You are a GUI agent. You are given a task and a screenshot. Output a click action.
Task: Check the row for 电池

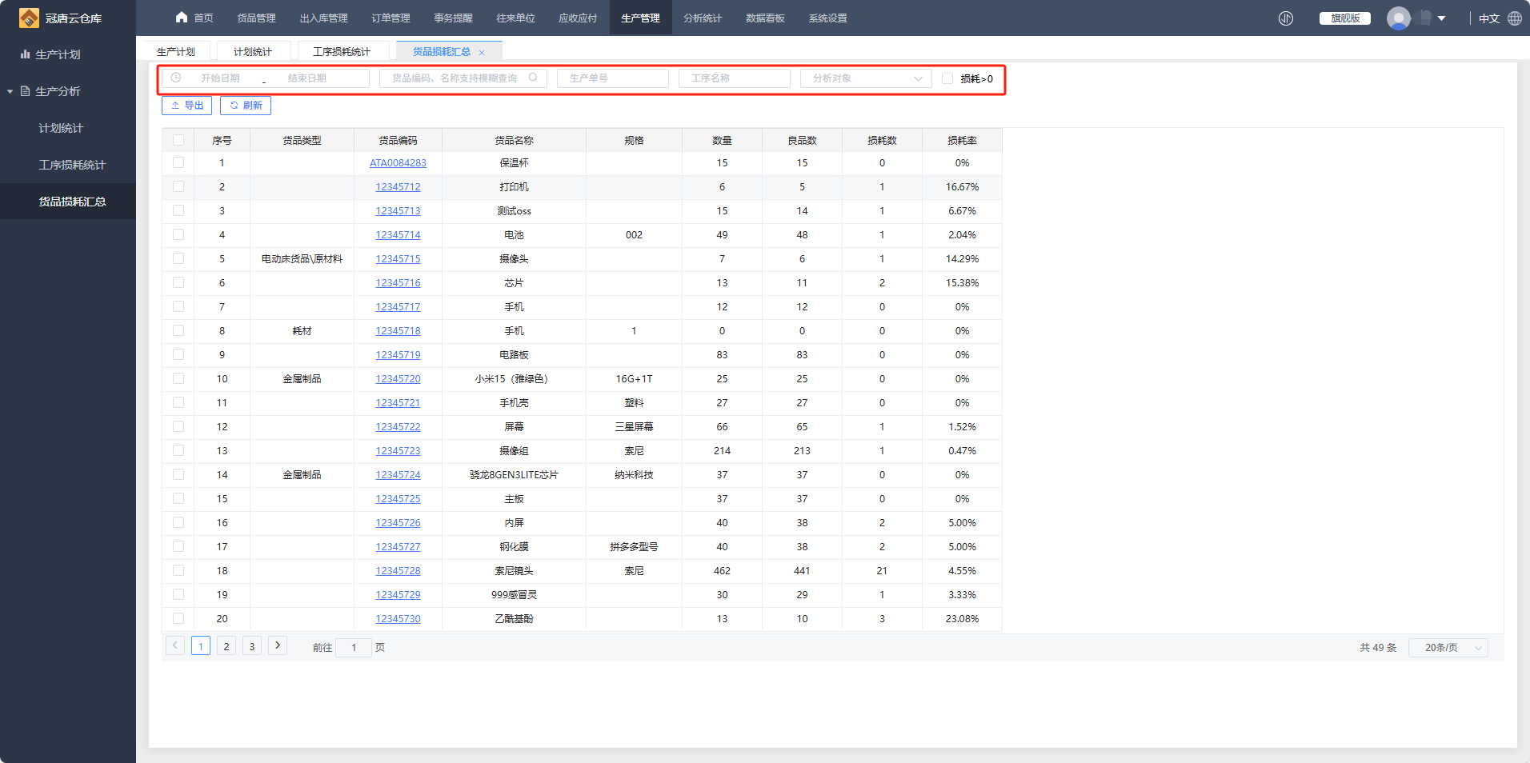click(x=178, y=234)
